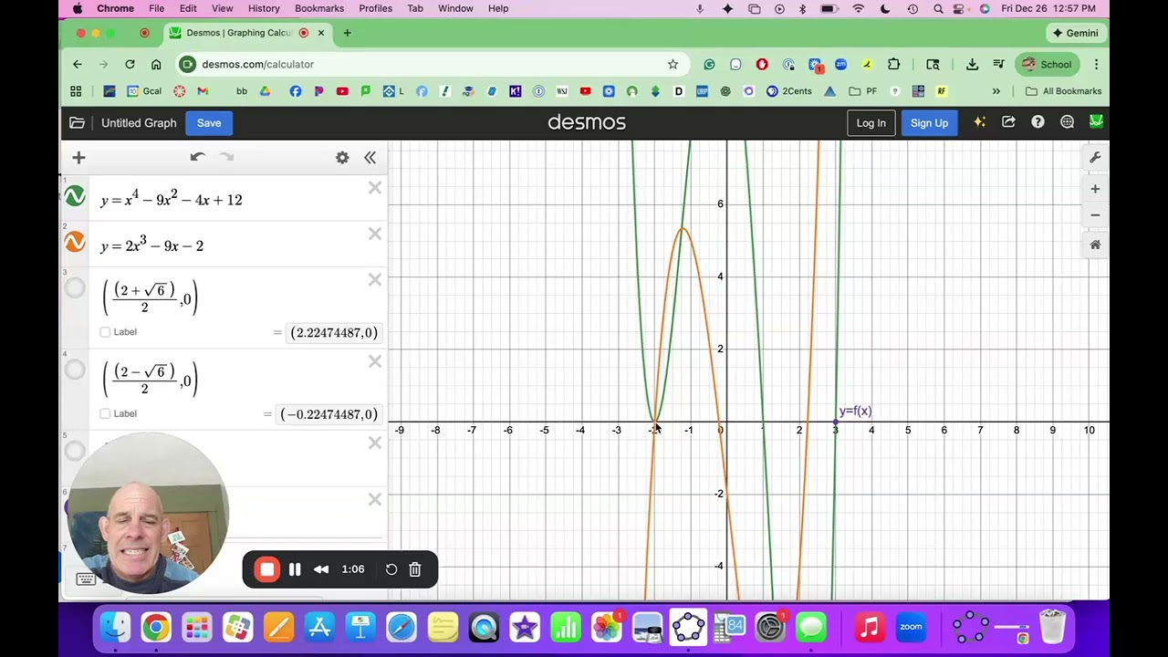1168x657 pixels.
Task: Open the PF bookmarks folder
Action: (x=862, y=91)
